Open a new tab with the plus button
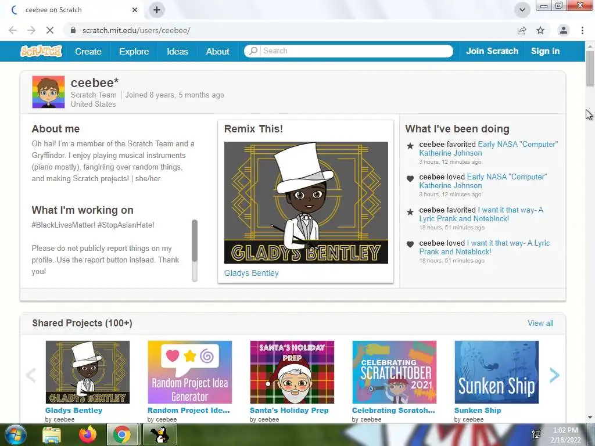 tap(157, 10)
